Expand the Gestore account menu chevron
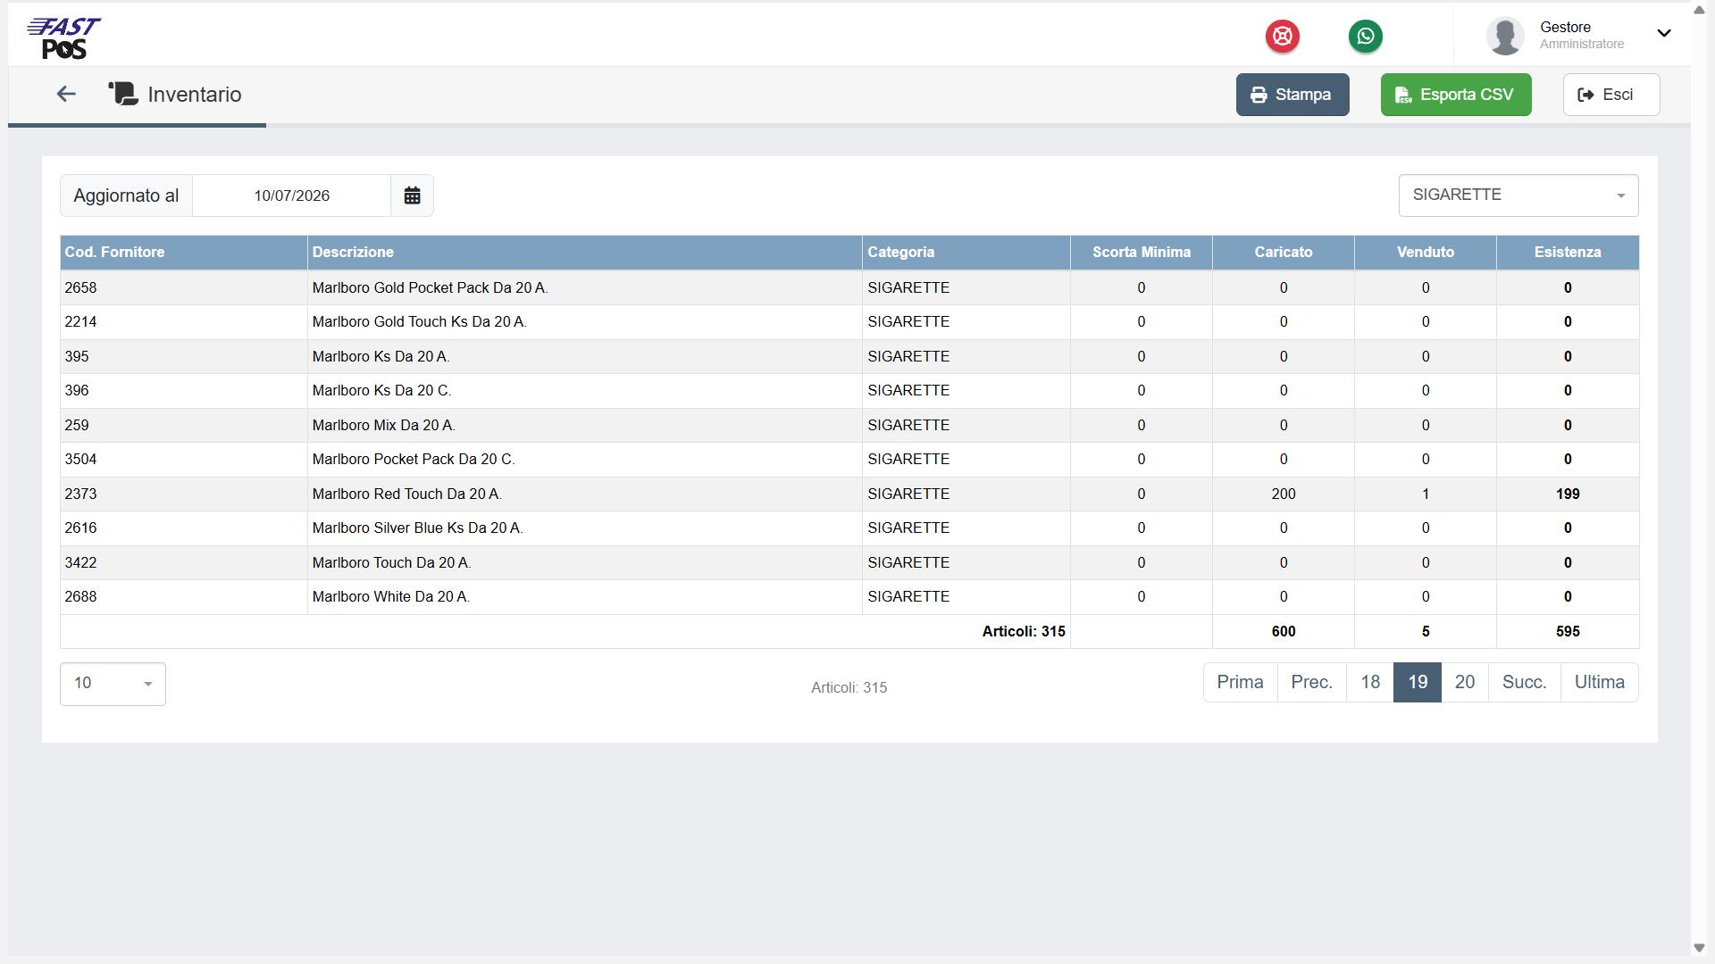1715x964 pixels. 1664,34
